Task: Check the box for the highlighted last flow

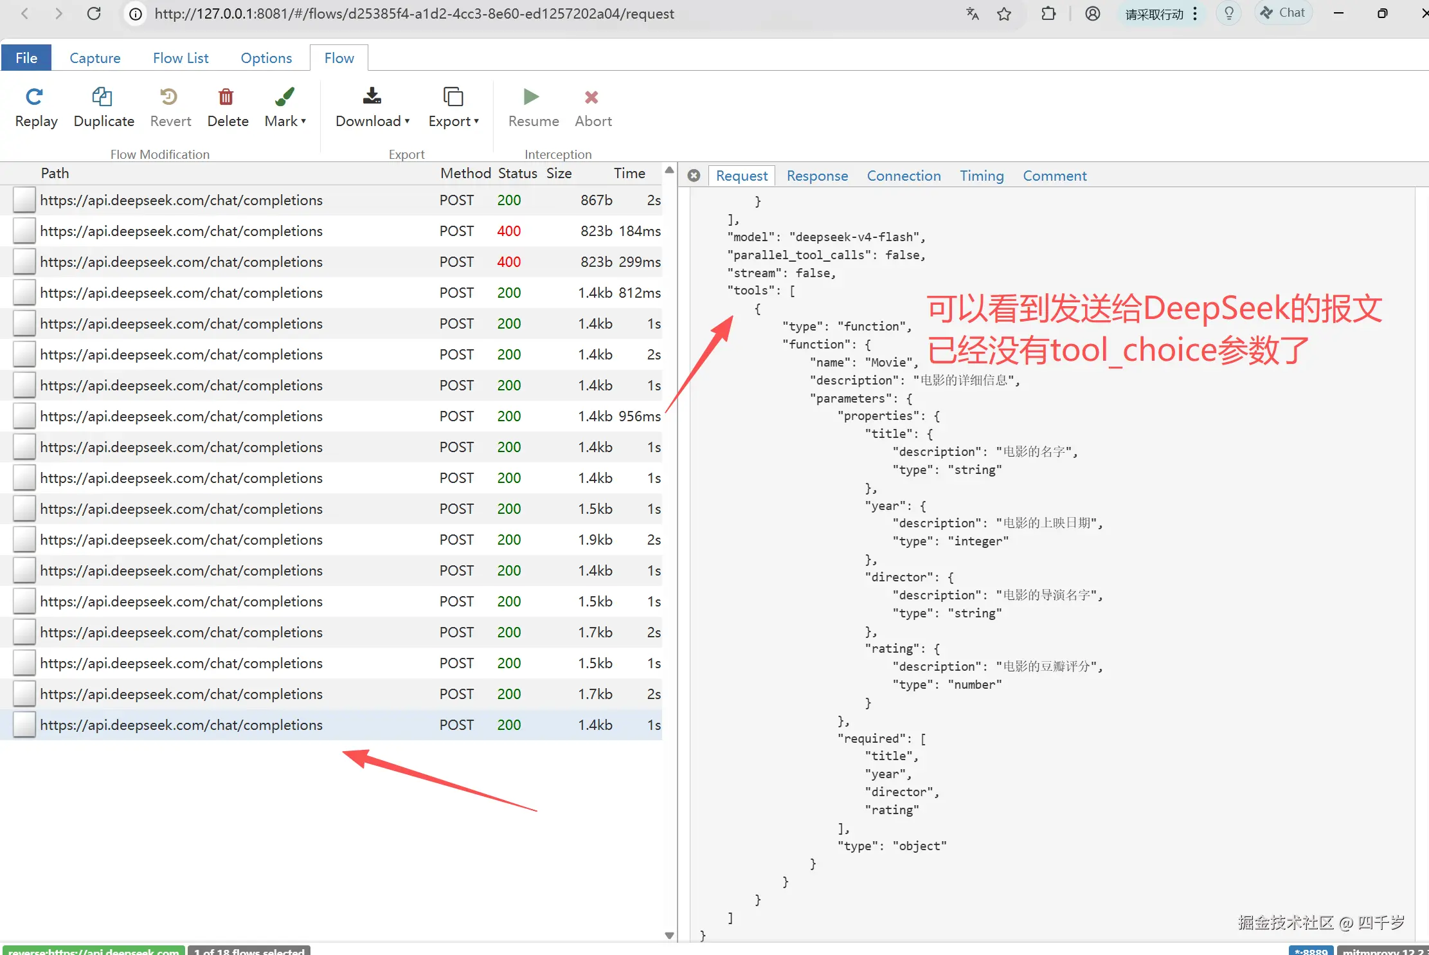Action: coord(24,725)
